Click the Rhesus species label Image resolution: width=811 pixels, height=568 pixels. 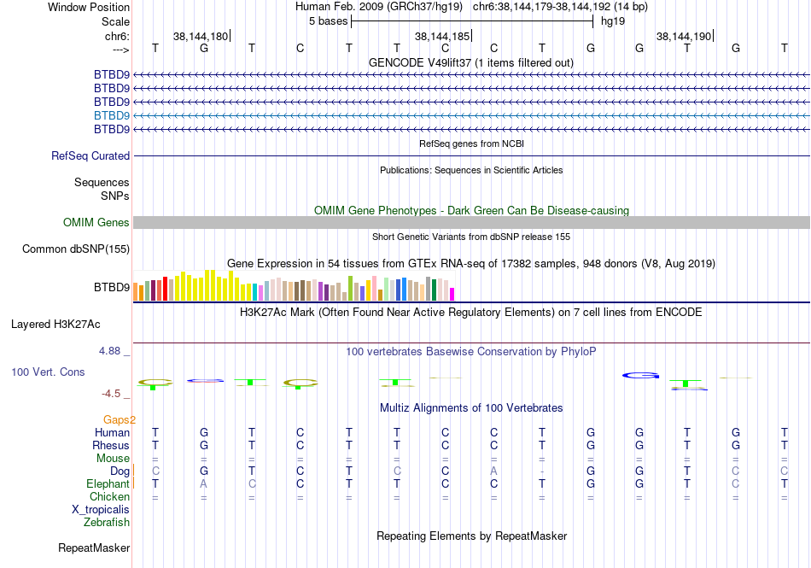[x=111, y=445]
